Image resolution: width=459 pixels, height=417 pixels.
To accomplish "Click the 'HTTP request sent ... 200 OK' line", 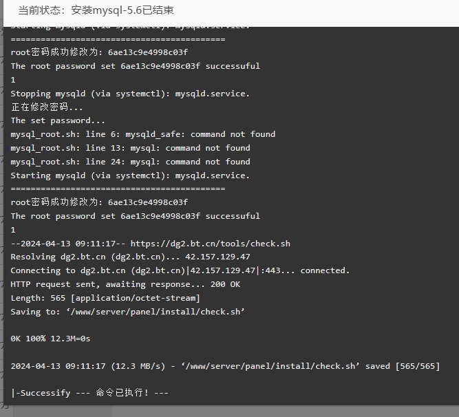I will point(125,284).
